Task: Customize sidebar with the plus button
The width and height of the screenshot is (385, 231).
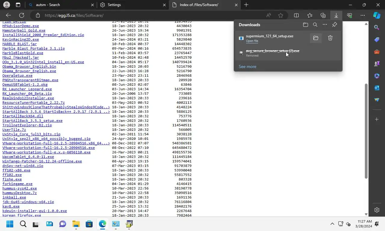Action: tap(377, 119)
